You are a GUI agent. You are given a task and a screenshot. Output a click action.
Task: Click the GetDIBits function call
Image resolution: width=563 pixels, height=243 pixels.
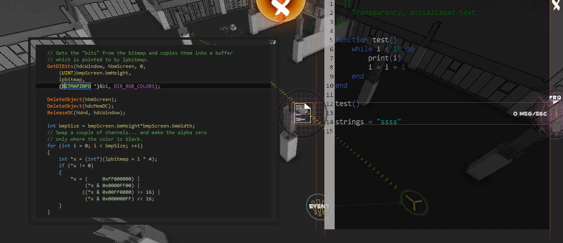pyautogui.click(x=60, y=66)
